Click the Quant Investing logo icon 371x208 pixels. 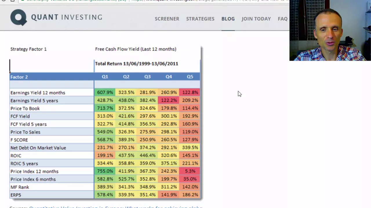click(x=19, y=17)
